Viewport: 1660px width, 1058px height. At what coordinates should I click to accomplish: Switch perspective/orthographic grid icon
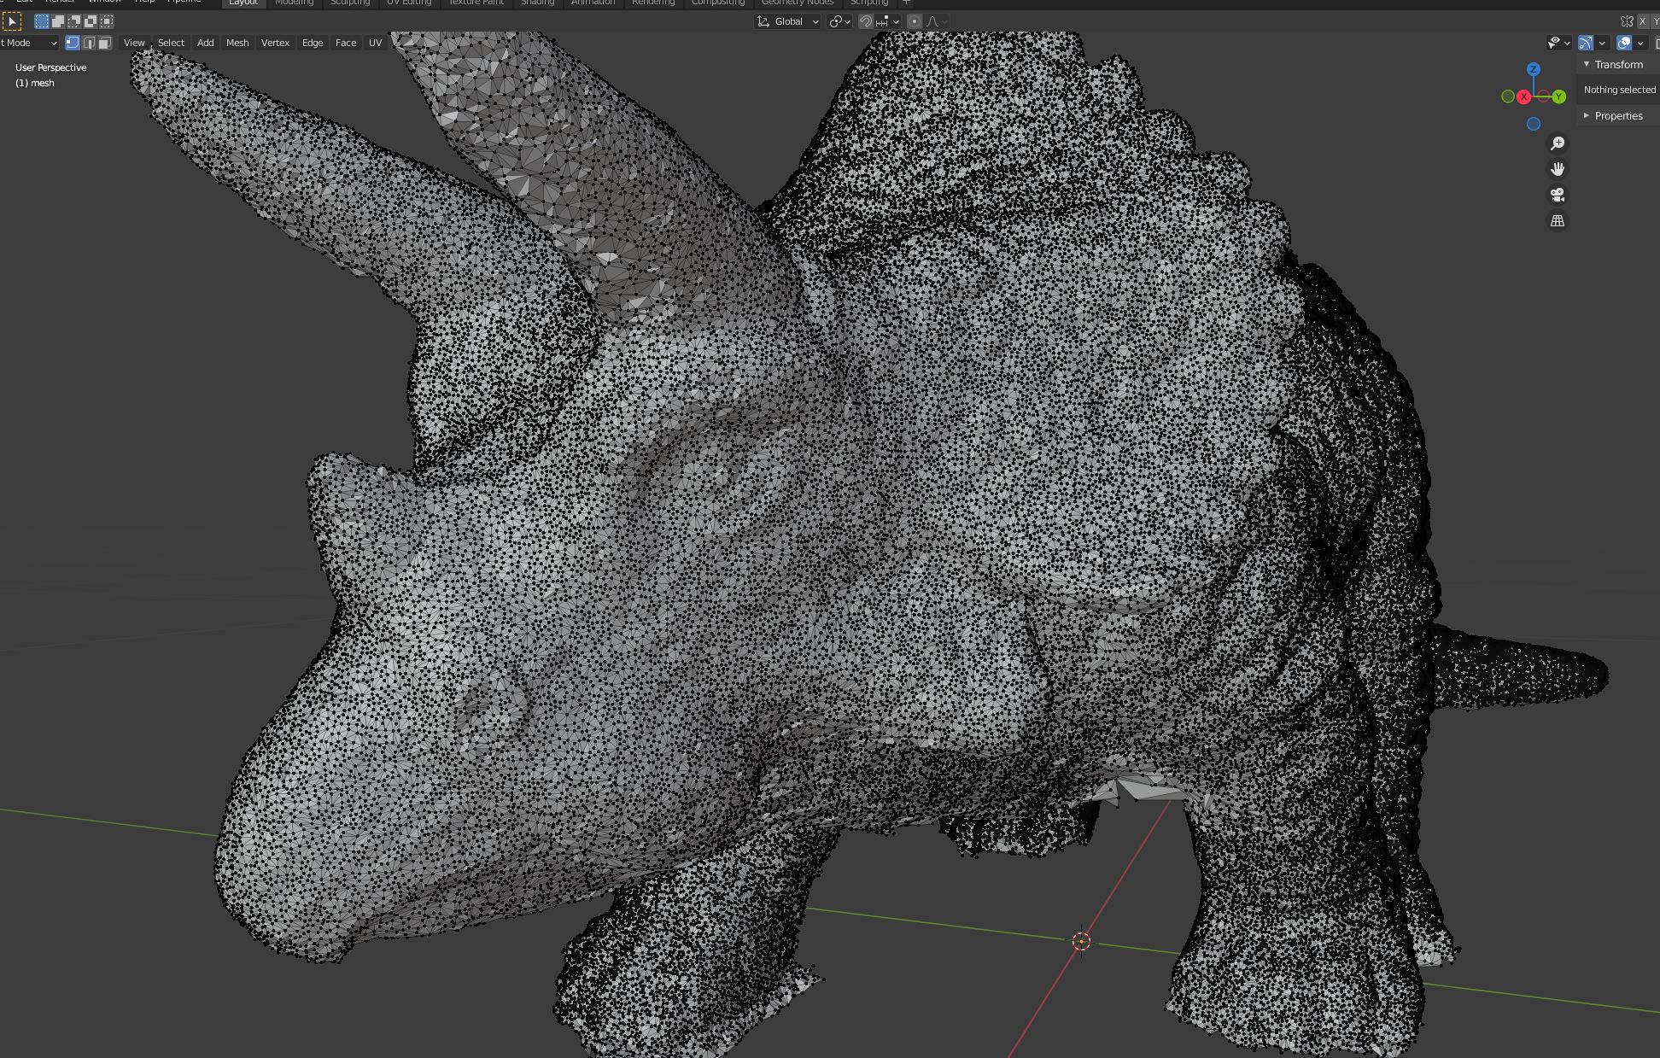1558,221
